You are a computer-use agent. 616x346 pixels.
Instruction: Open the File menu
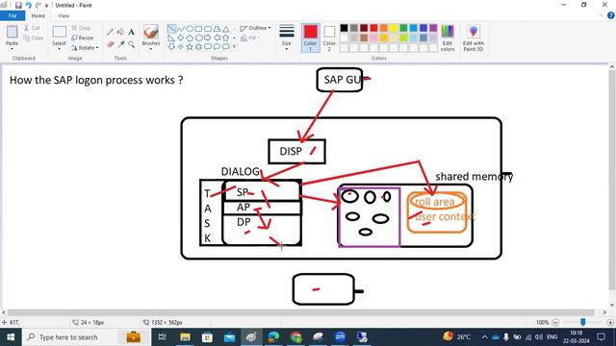click(13, 15)
